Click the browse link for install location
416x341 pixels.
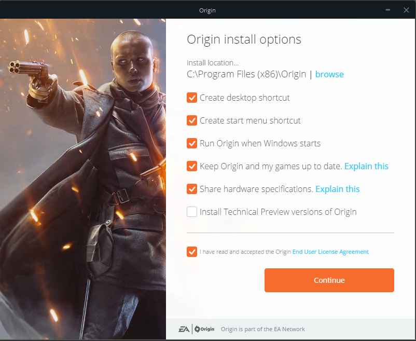pyautogui.click(x=329, y=74)
